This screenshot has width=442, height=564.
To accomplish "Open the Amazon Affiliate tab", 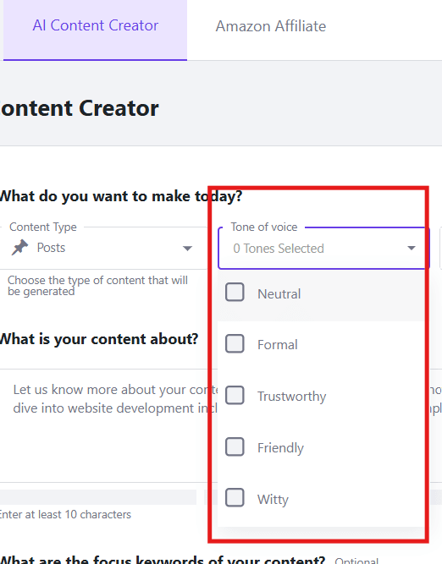I will point(270,26).
